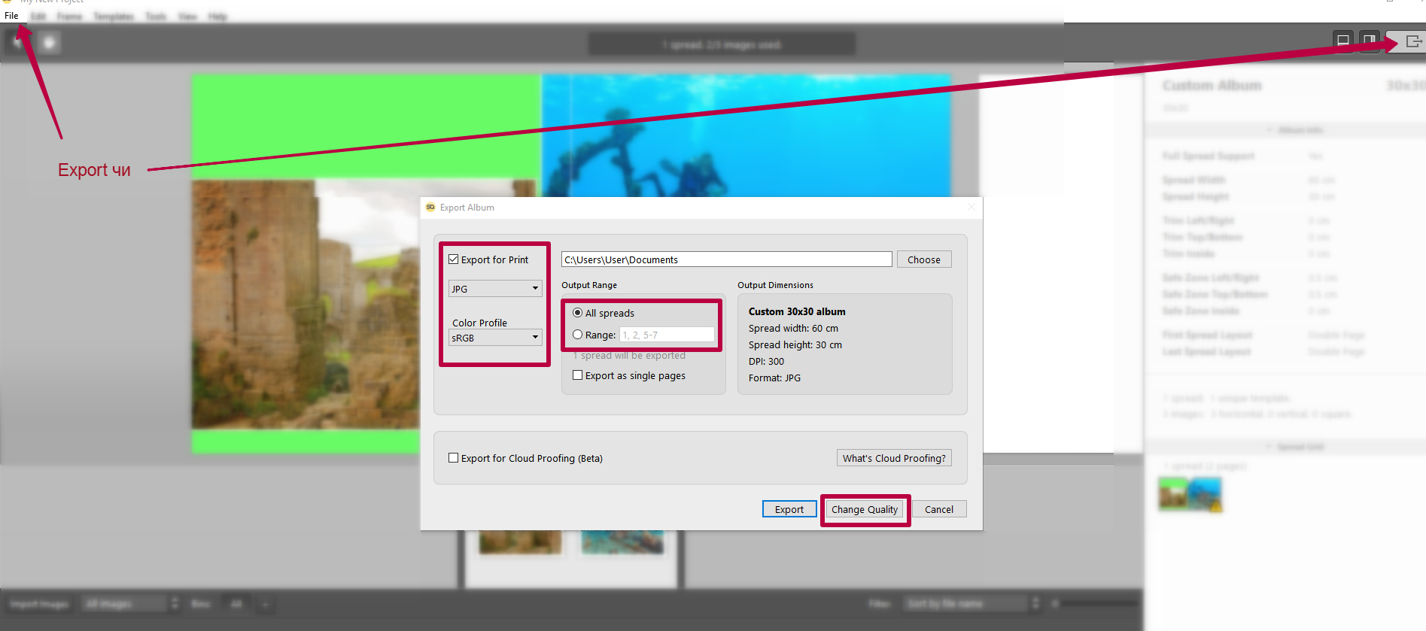
Task: Click Choose to pick the output folder
Action: click(x=923, y=259)
